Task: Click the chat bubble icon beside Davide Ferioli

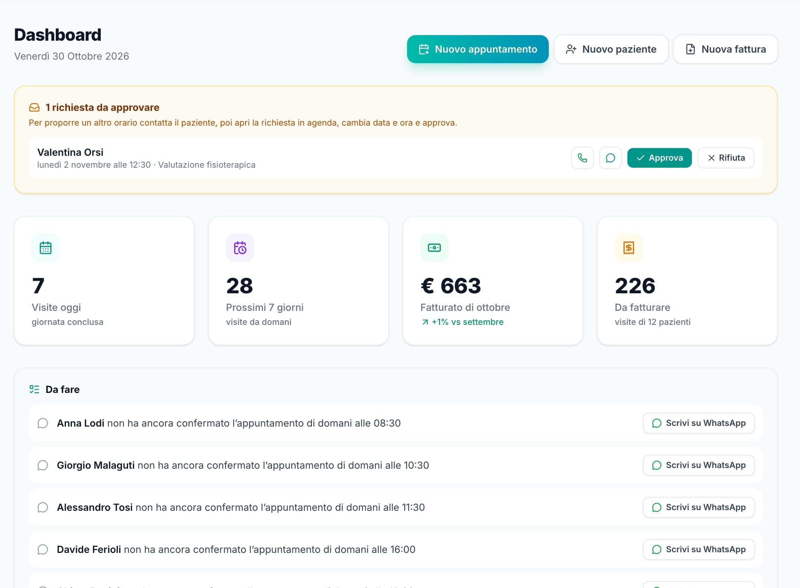Action: 43,549
